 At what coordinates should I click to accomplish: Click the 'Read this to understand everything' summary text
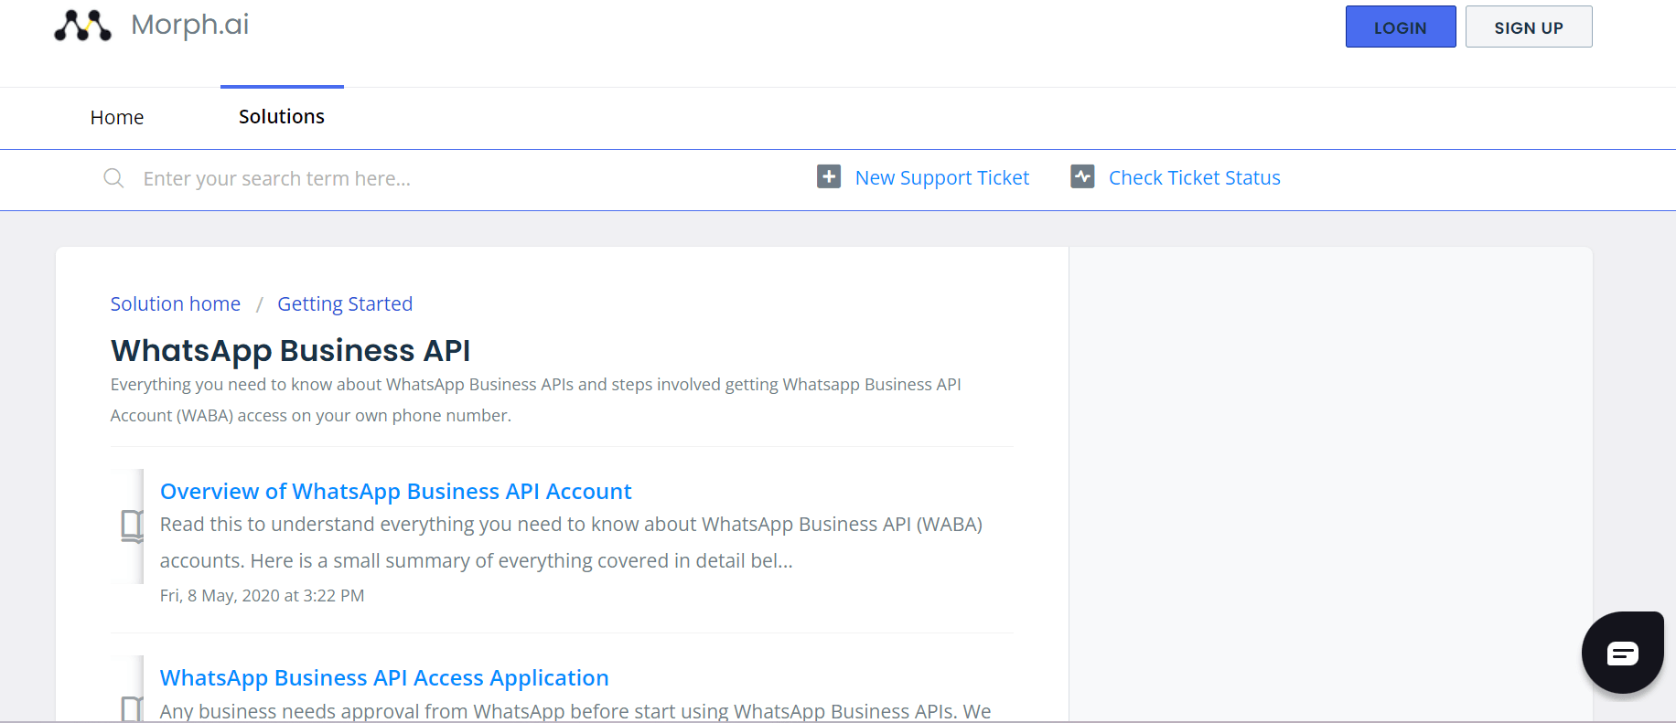pyautogui.click(x=571, y=542)
